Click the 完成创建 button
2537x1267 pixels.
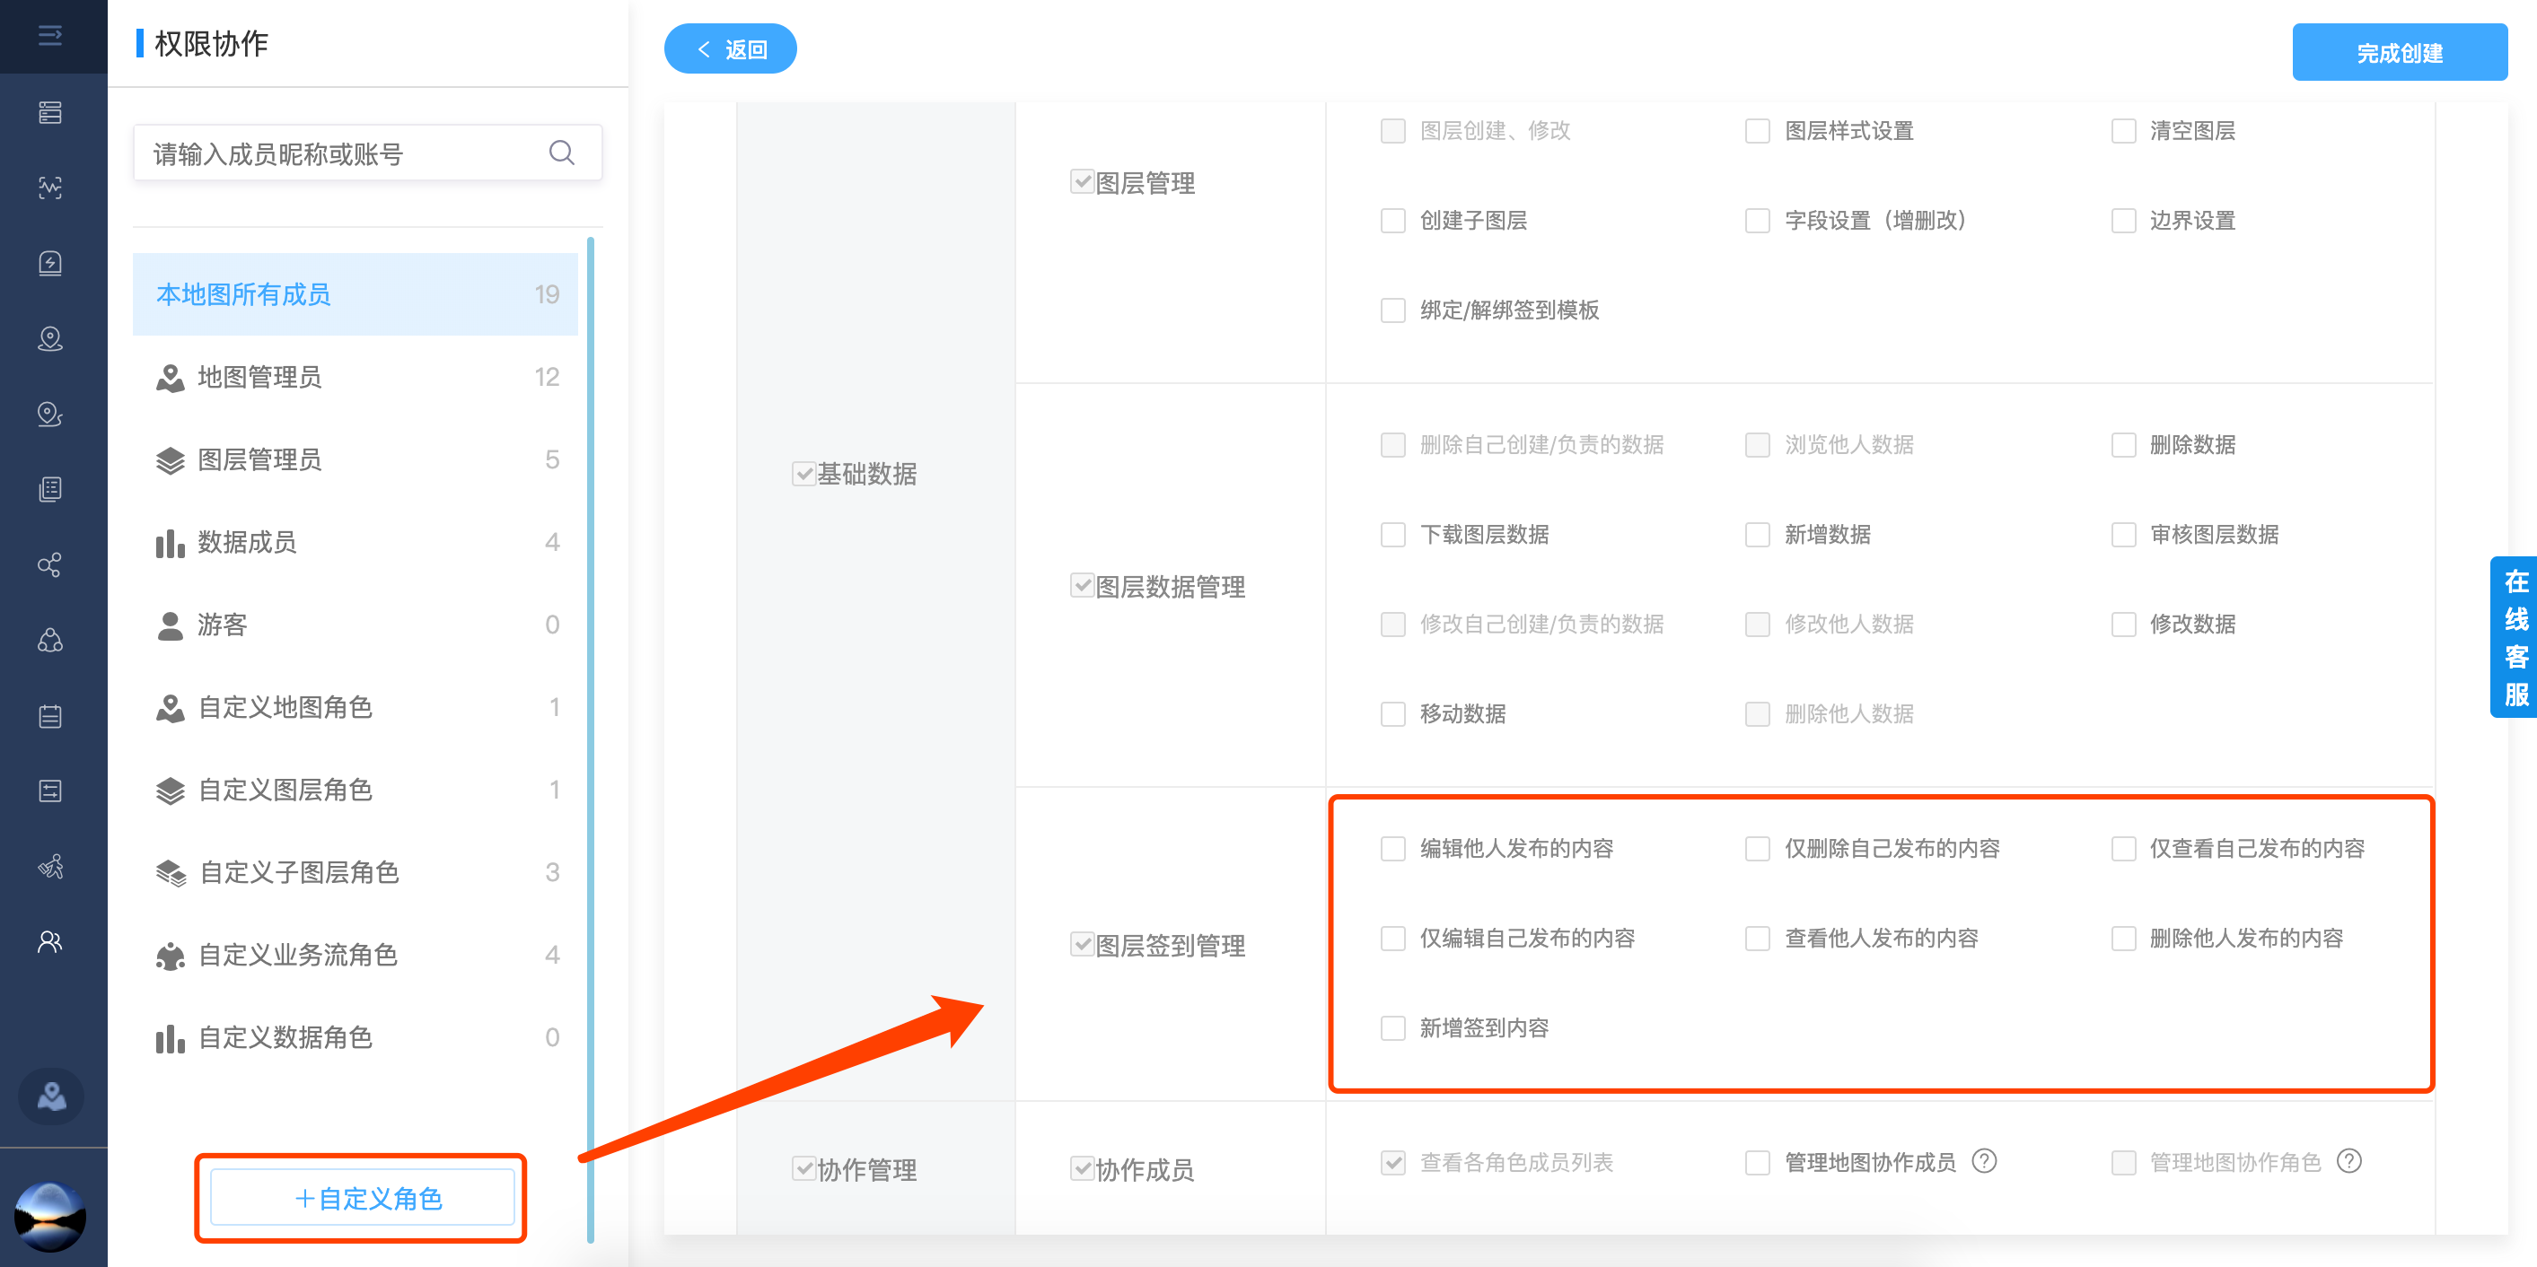[x=2399, y=53]
